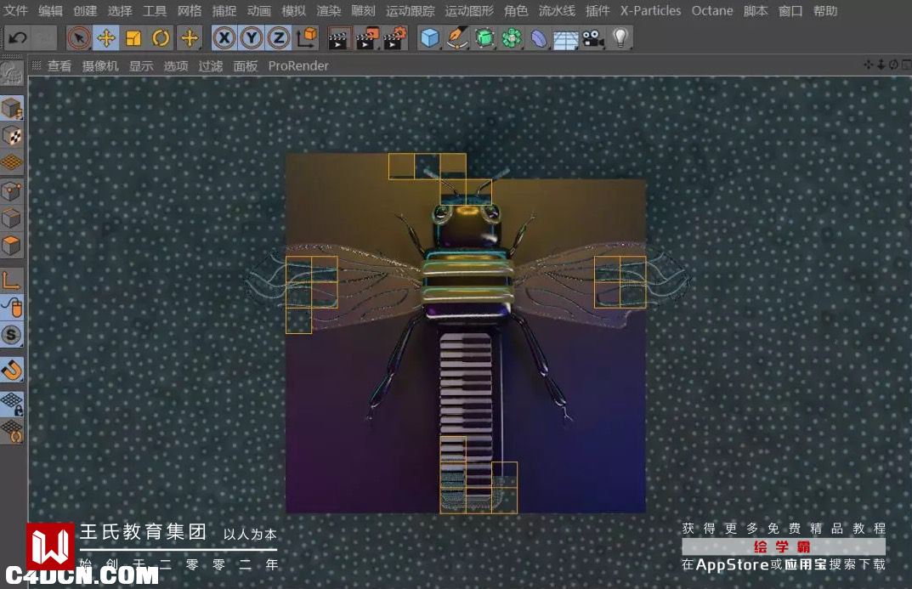912x589 pixels.
Task: Open the 动画 menu
Action: (x=259, y=10)
